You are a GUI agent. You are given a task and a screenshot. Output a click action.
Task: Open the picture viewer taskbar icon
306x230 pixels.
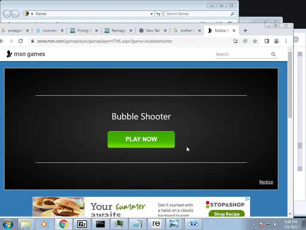[174, 224]
